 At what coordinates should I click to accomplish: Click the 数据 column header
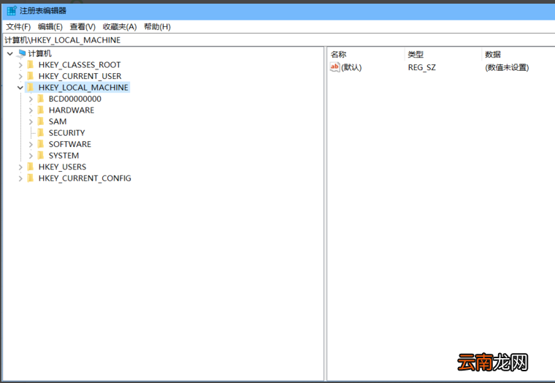click(518, 54)
